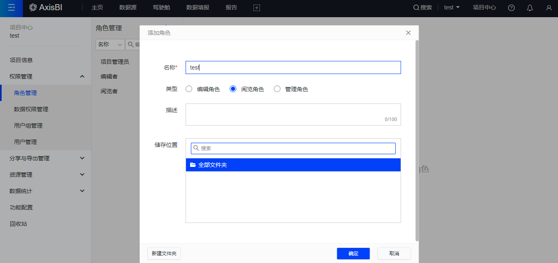
Task: Select the 编辑角色 radio button
Action: click(x=189, y=89)
